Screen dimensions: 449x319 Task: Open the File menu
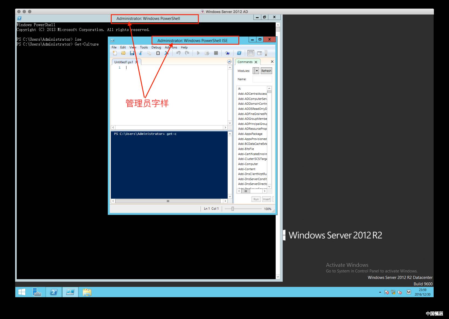click(x=114, y=47)
